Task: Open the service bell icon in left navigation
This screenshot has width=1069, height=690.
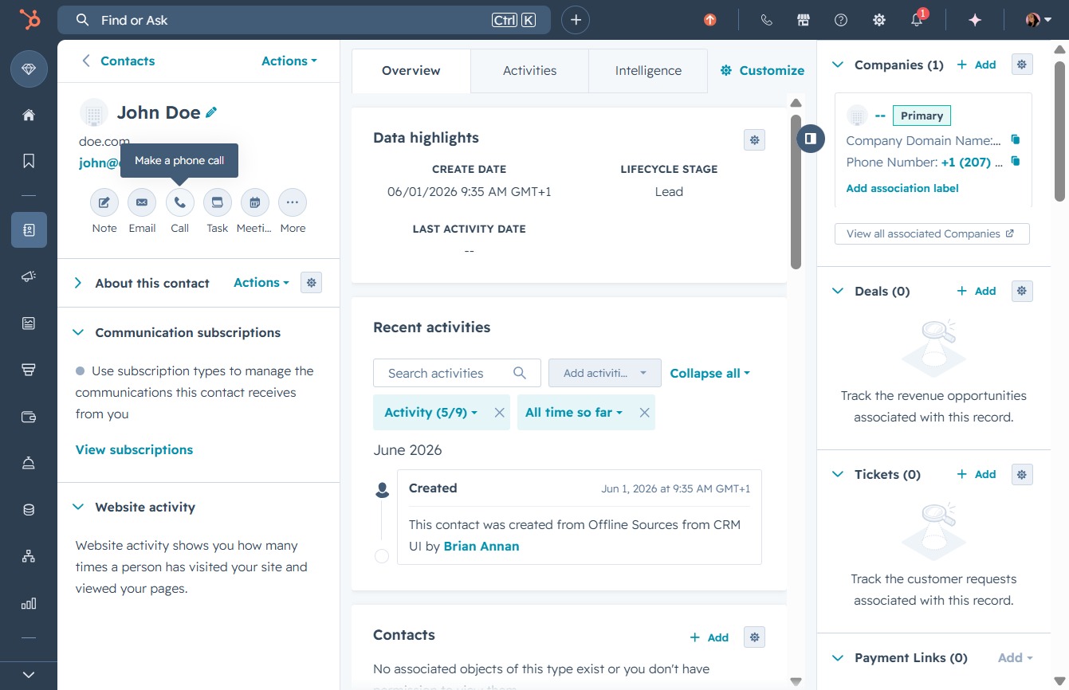Action: (x=29, y=463)
